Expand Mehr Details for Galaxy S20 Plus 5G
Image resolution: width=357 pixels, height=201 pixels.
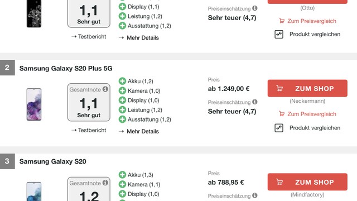coord(139,132)
